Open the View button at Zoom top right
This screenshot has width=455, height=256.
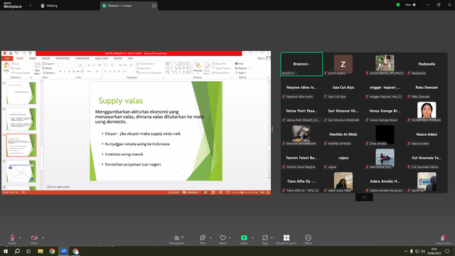pos(410,5)
